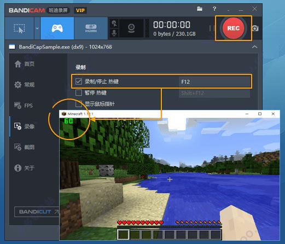Viewport: 285px width, 244px height.
Task: Open the 首页 home tab
Action: (x=24, y=64)
